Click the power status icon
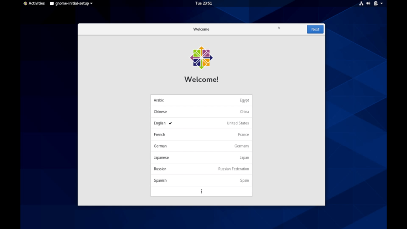Viewport: 407px width, 229px height. [376, 3]
